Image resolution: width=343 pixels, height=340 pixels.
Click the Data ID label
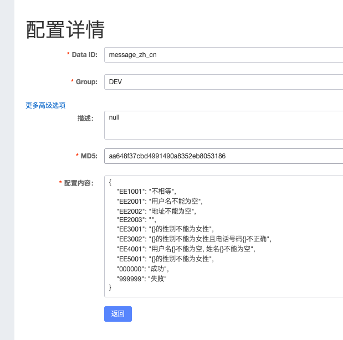pyautogui.click(x=84, y=55)
